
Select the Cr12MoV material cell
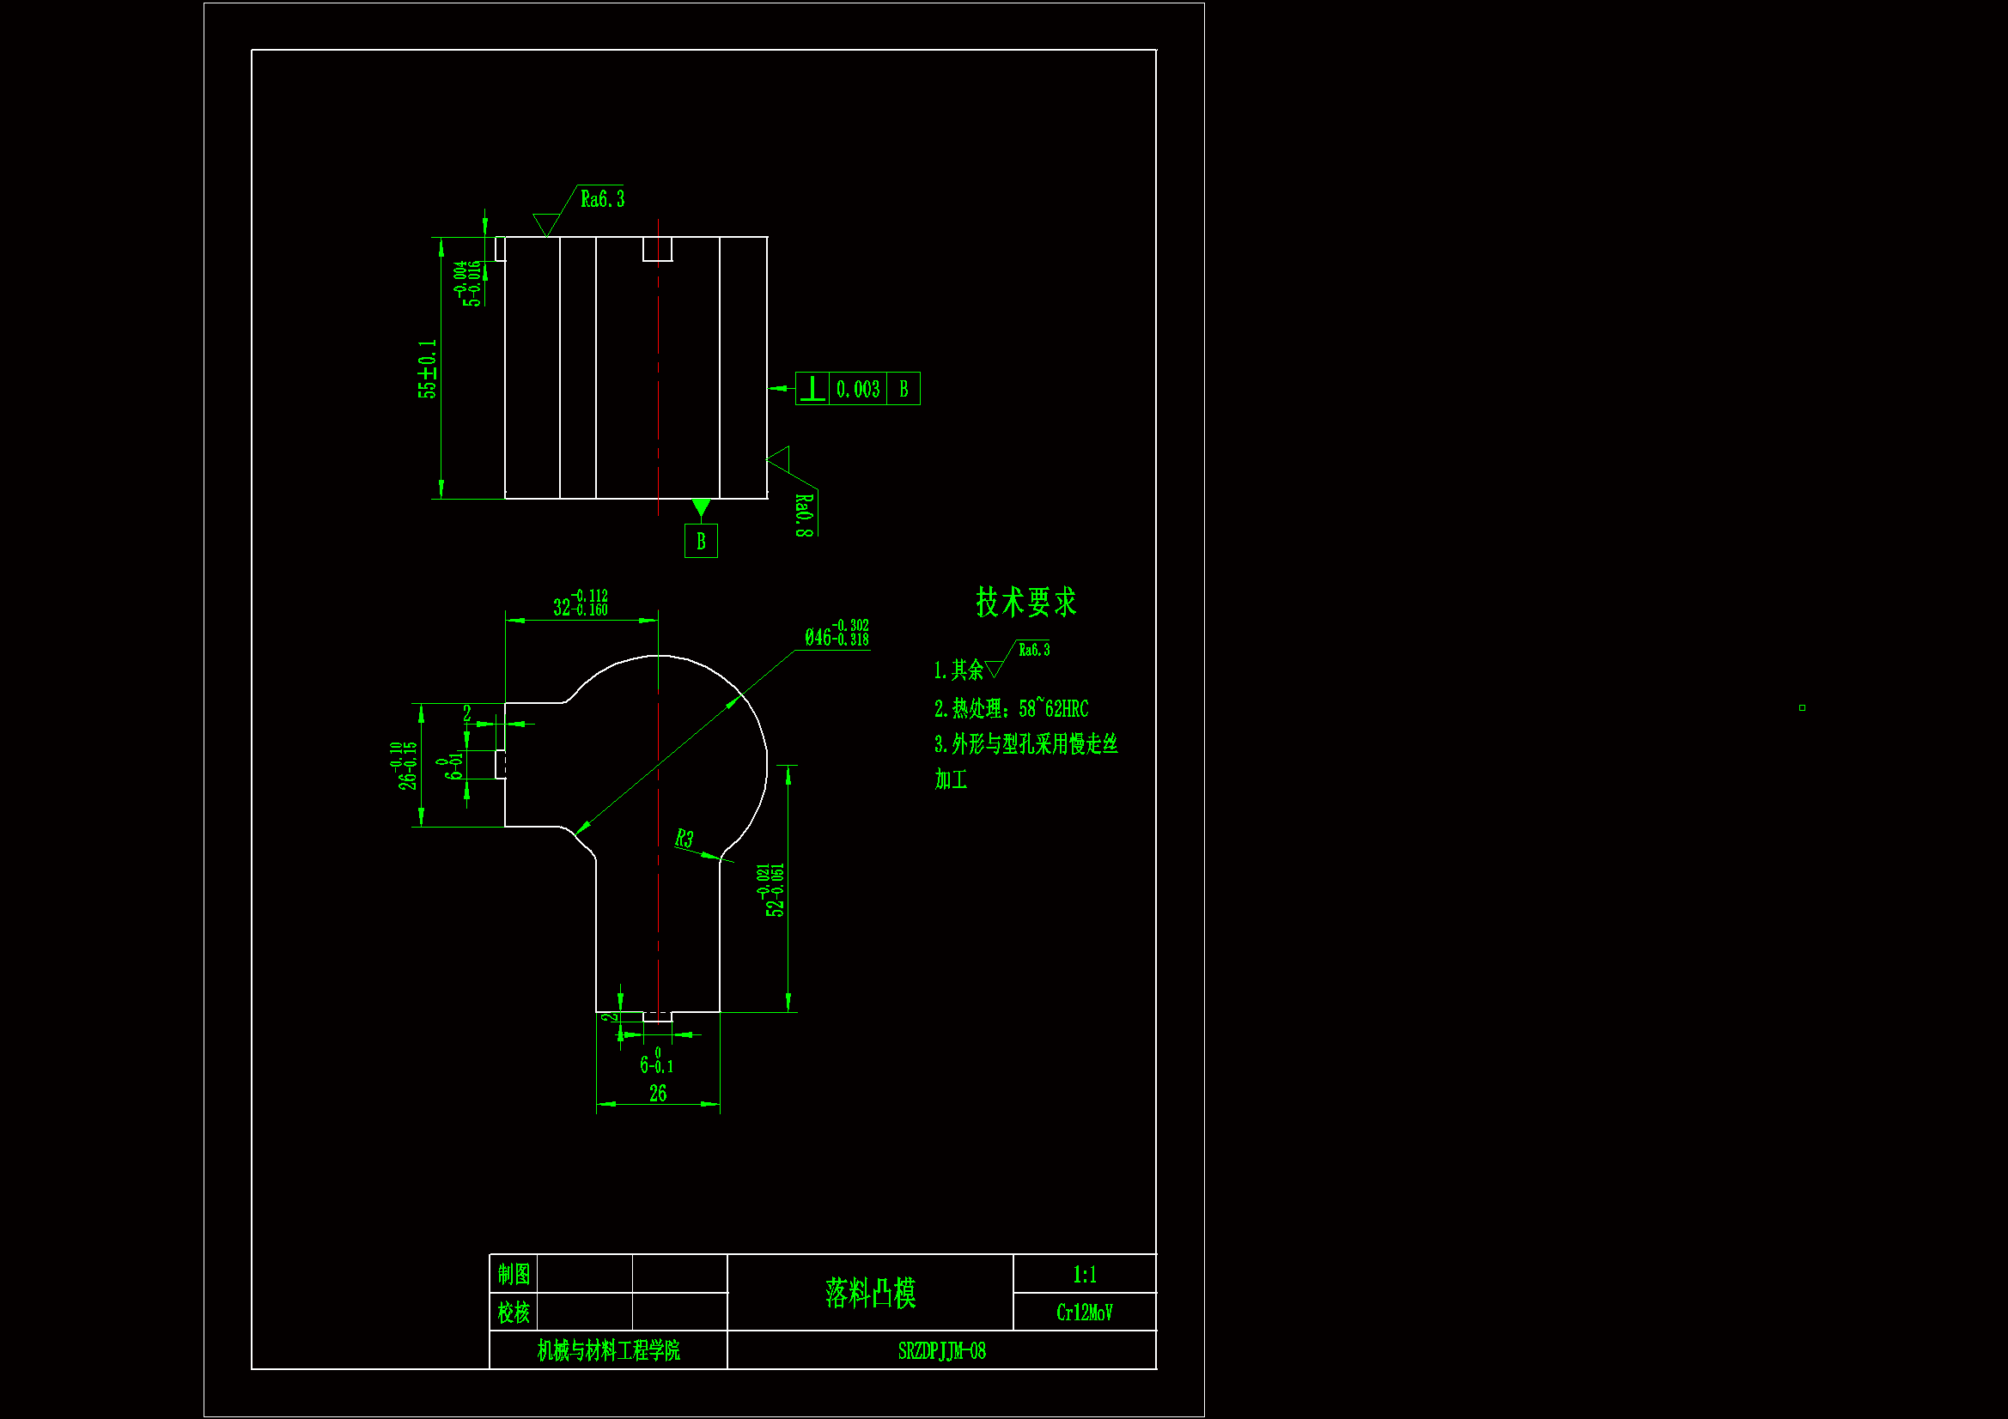[x=1085, y=1313]
